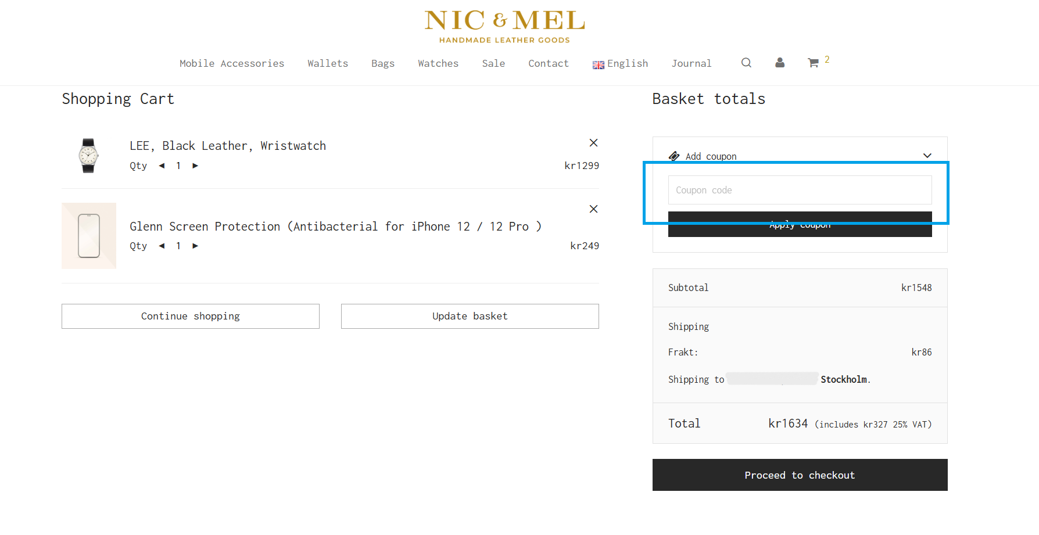Open the user account icon
Viewport: 1039px width, 535px height.
tap(780, 63)
